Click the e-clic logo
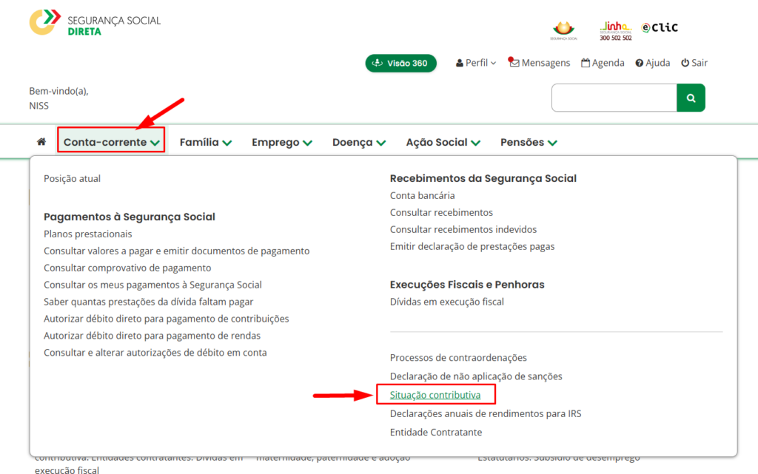This screenshot has height=474, width=758. coord(660,28)
